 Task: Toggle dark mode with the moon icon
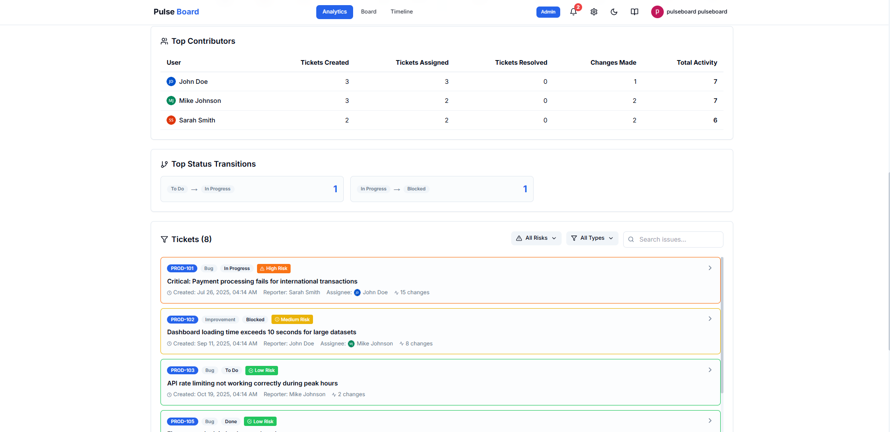pyautogui.click(x=614, y=12)
